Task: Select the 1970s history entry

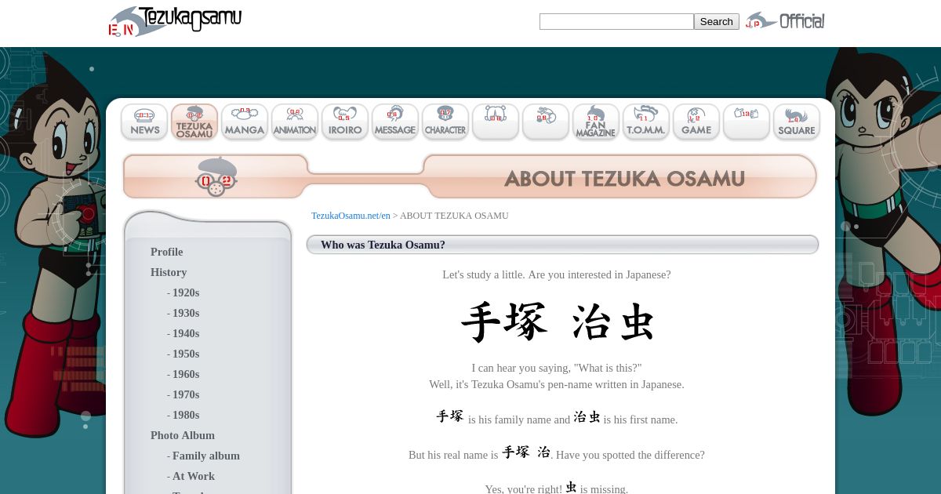Action: [186, 394]
